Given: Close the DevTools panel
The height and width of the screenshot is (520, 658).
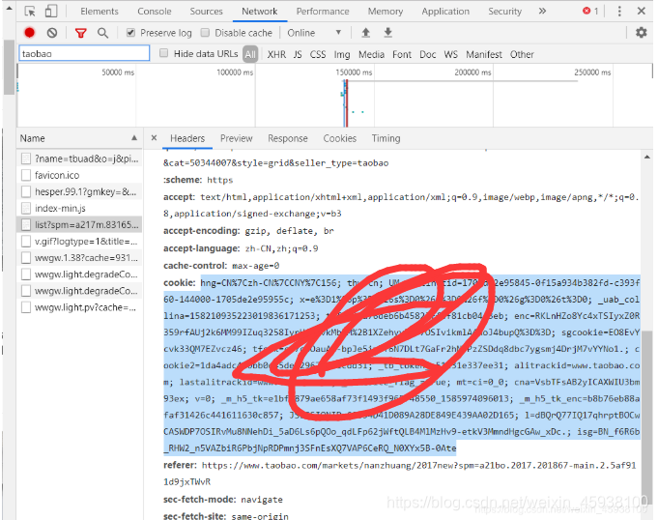Looking at the screenshot, I should pyautogui.click(x=642, y=12).
